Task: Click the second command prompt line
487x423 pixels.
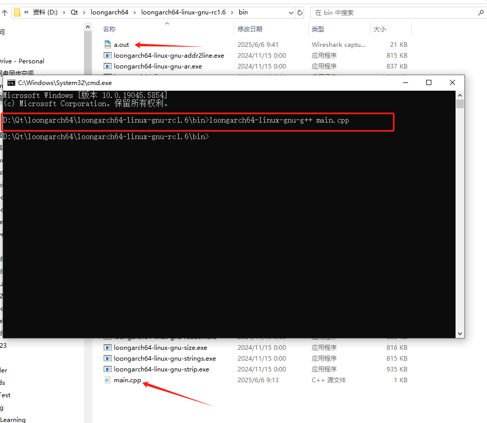Action: pos(106,137)
